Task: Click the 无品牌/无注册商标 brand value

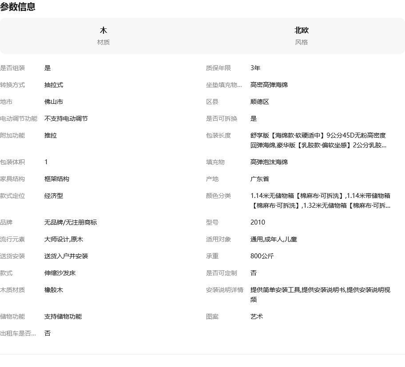Action: click(71, 222)
